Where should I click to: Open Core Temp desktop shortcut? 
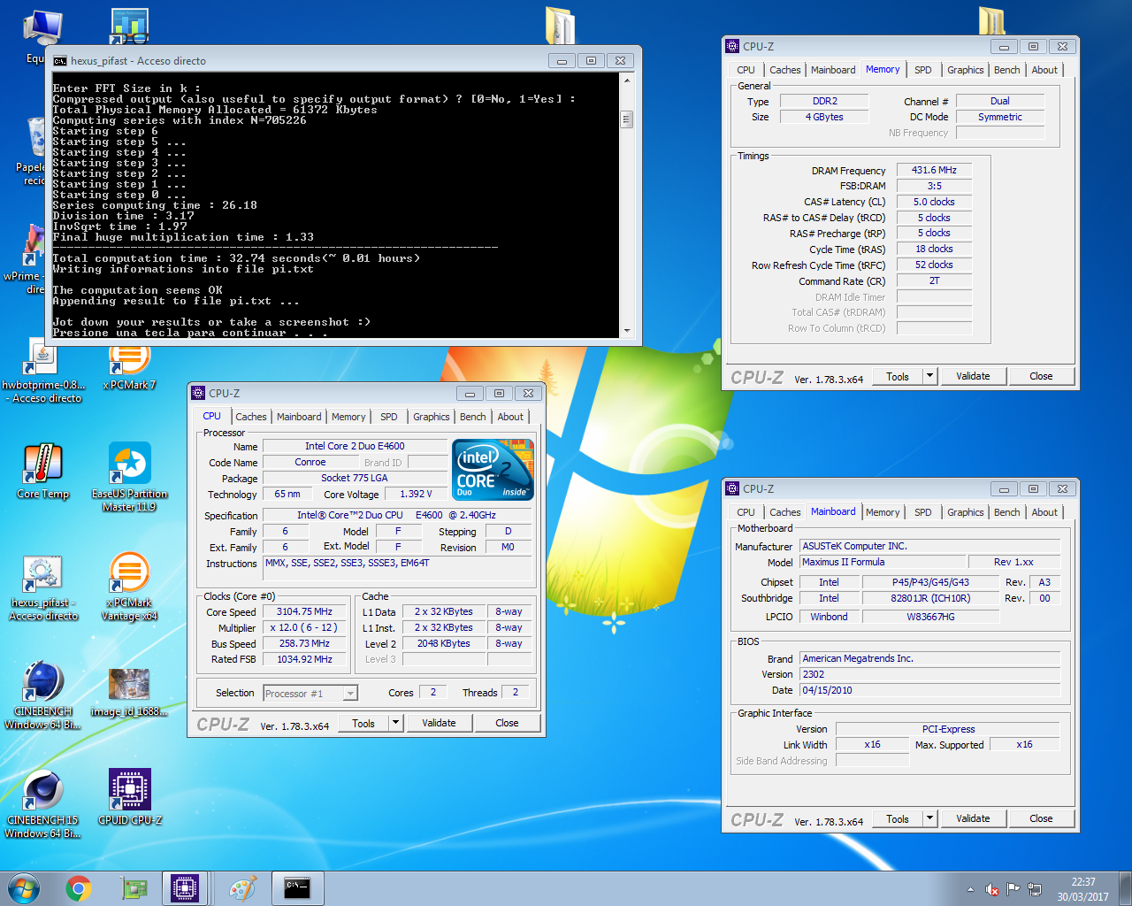point(42,471)
